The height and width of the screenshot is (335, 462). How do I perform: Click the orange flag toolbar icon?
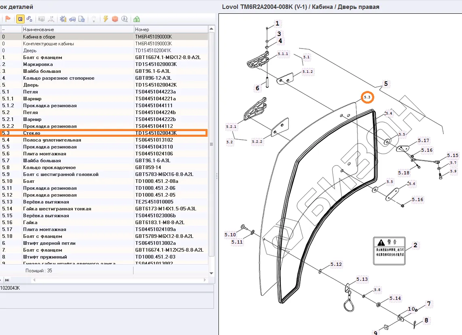8,19
